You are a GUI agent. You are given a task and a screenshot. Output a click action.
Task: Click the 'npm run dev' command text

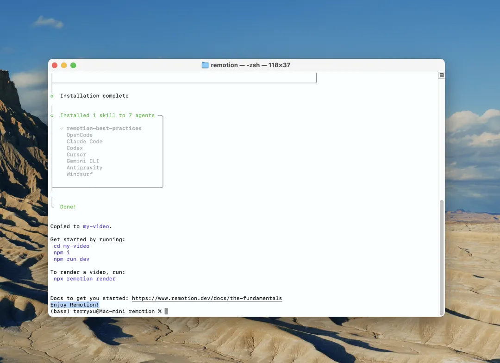[x=71, y=259]
